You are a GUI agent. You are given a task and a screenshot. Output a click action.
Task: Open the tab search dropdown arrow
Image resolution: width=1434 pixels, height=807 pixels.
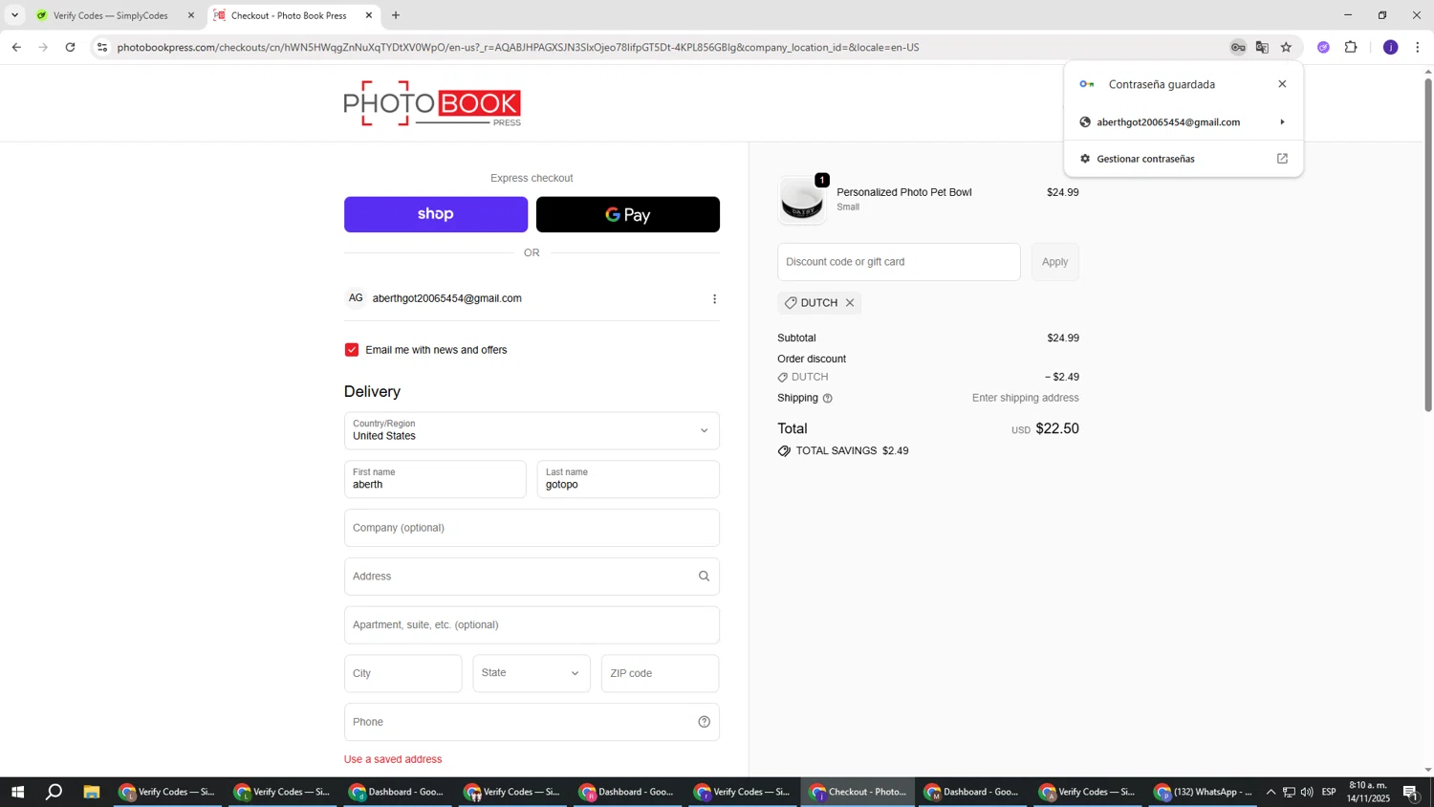point(14,15)
